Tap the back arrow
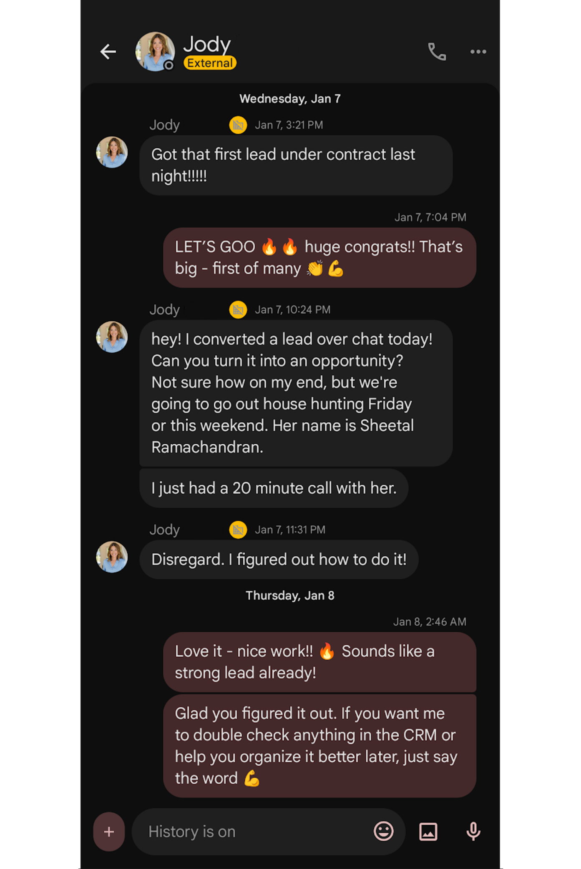 (x=108, y=52)
